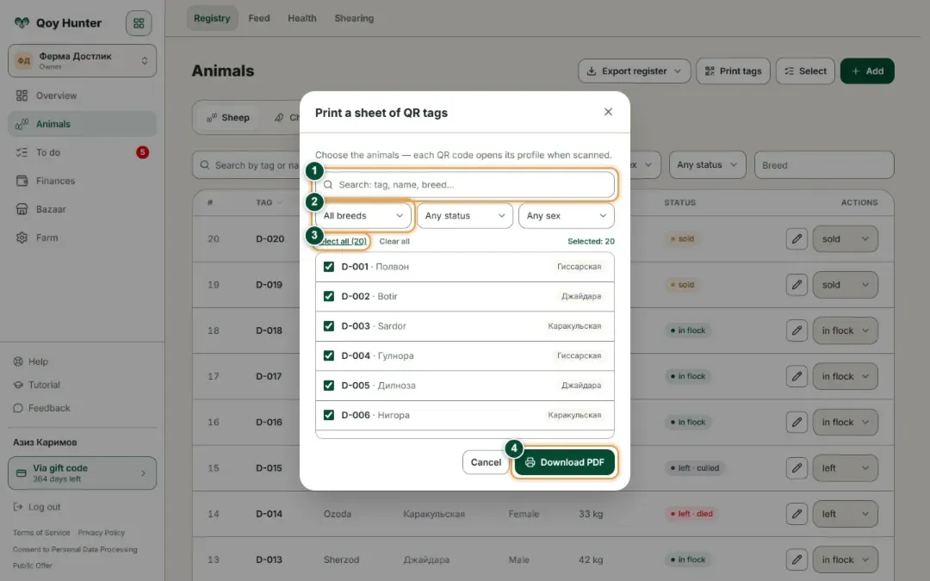Select Animals in the sidebar

pyautogui.click(x=82, y=124)
